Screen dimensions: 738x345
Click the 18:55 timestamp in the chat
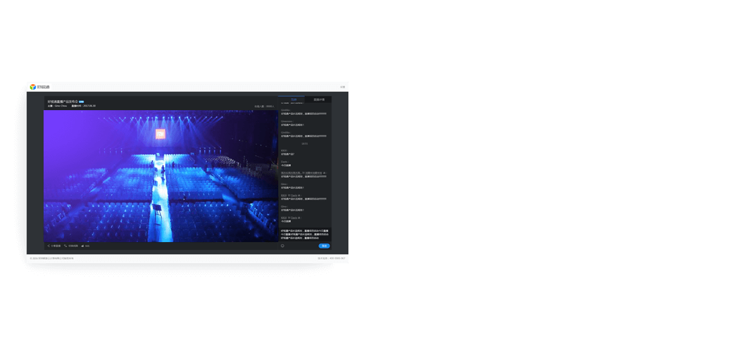[x=305, y=143]
